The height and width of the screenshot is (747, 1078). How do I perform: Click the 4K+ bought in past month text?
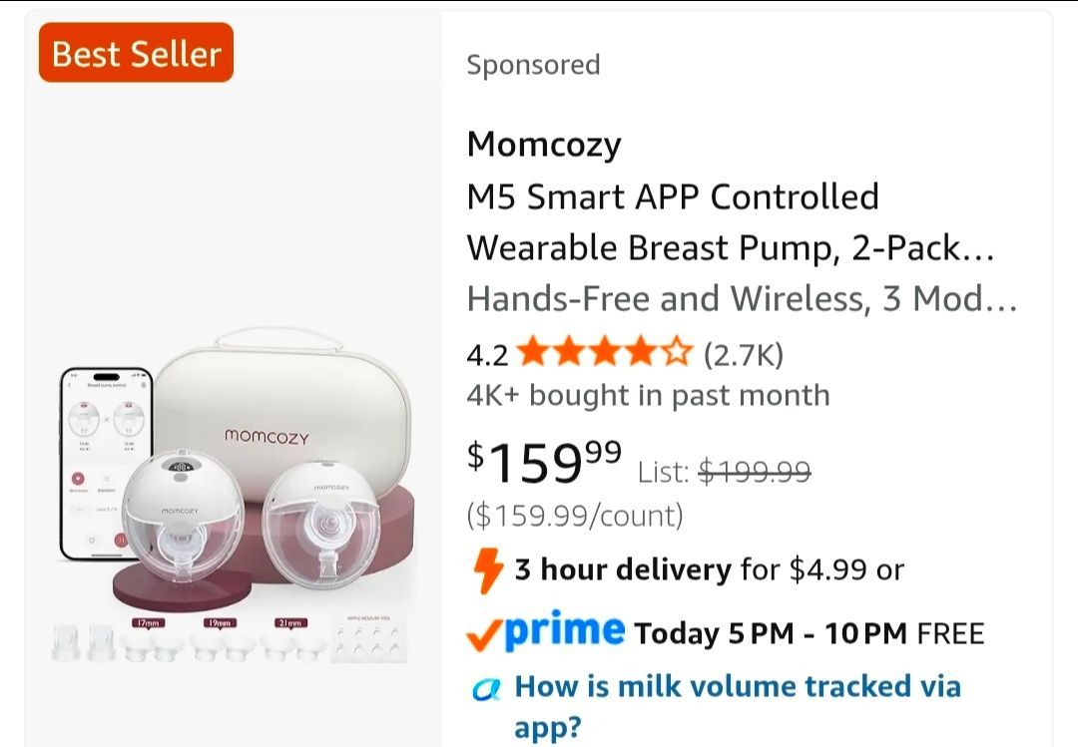click(649, 395)
